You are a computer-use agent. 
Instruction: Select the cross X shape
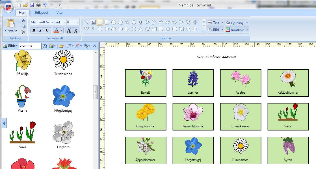[x=188, y=22]
